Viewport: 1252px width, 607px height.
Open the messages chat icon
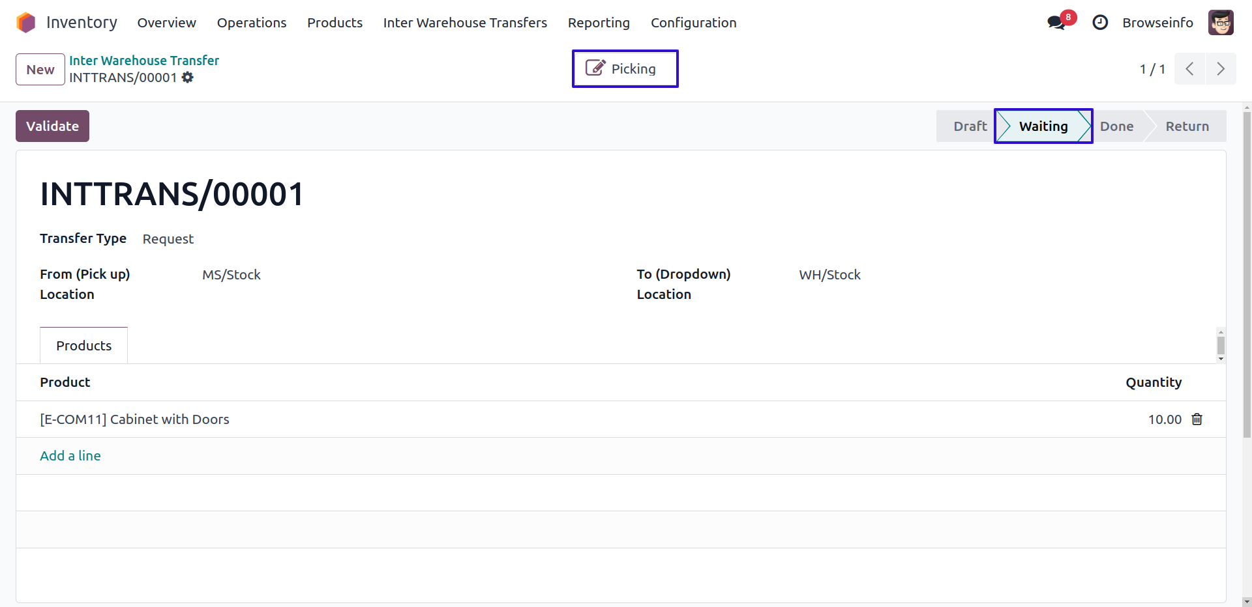(1056, 23)
